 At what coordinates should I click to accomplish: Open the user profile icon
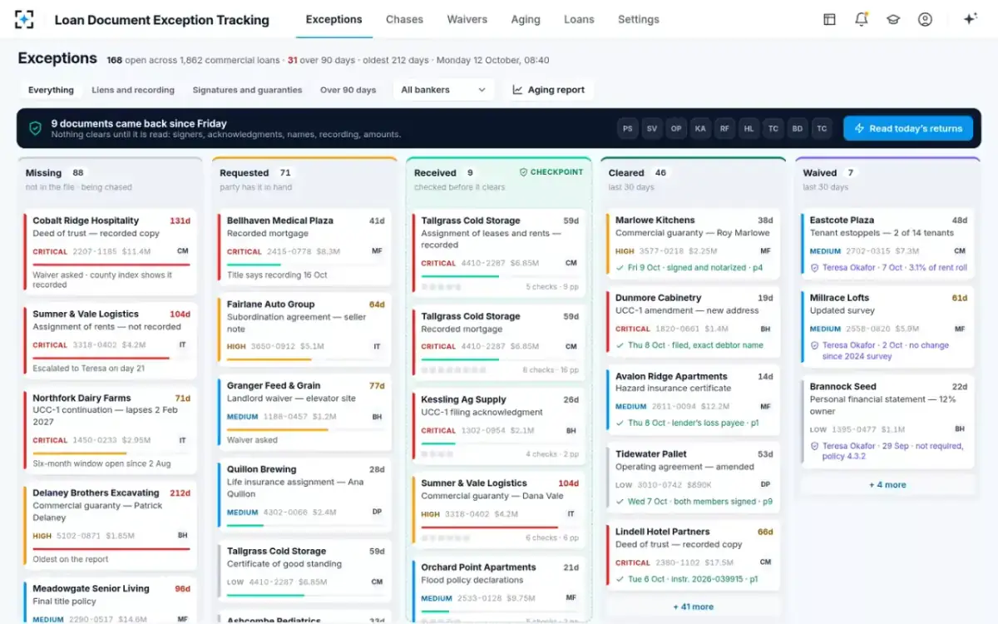click(x=925, y=19)
